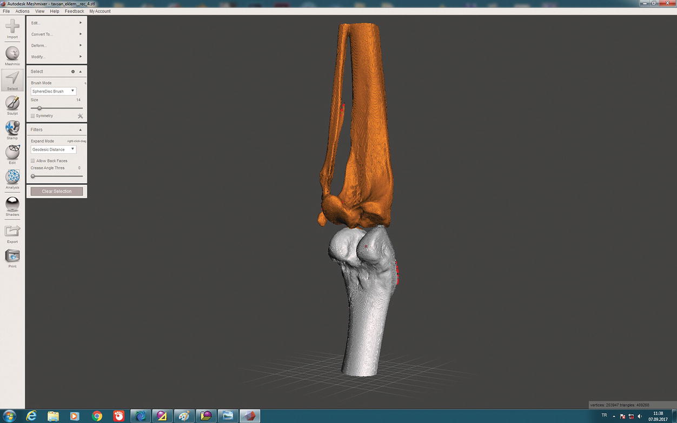The image size is (677, 423).
Task: Enable Allow Back Faces checkbox
Action: click(x=32, y=161)
